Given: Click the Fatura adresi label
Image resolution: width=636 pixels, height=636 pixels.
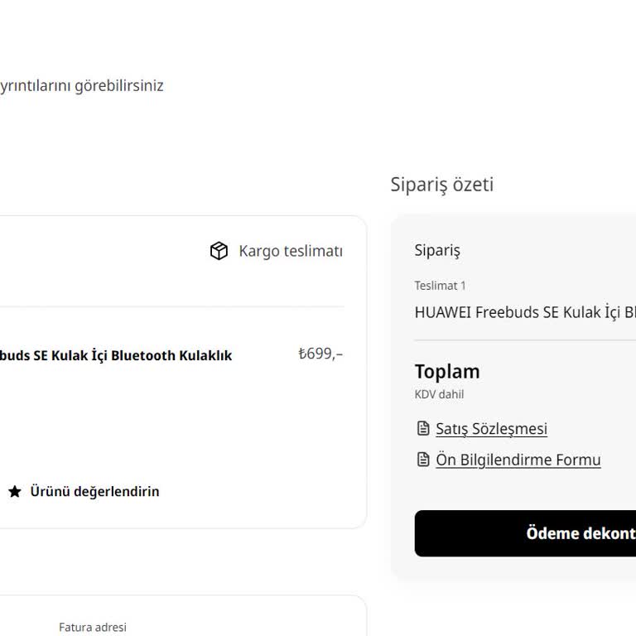Looking at the screenshot, I should pos(93,627).
